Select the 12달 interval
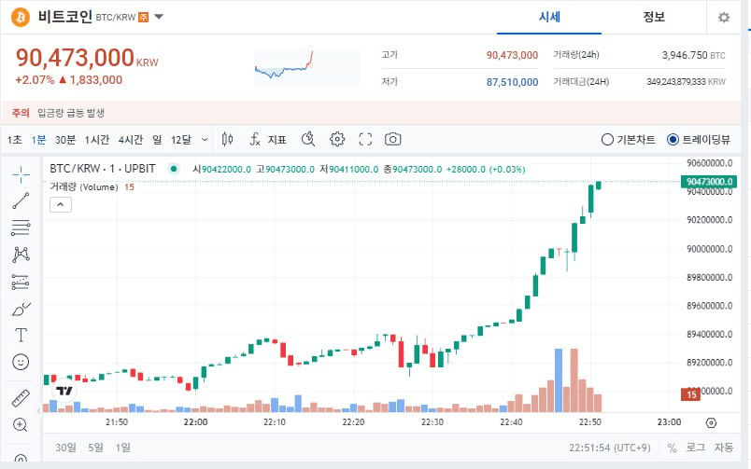Viewport: 751px width, 469px height. click(x=181, y=140)
